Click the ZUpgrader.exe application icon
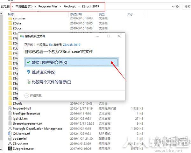191x153 pixels. (x=10, y=149)
